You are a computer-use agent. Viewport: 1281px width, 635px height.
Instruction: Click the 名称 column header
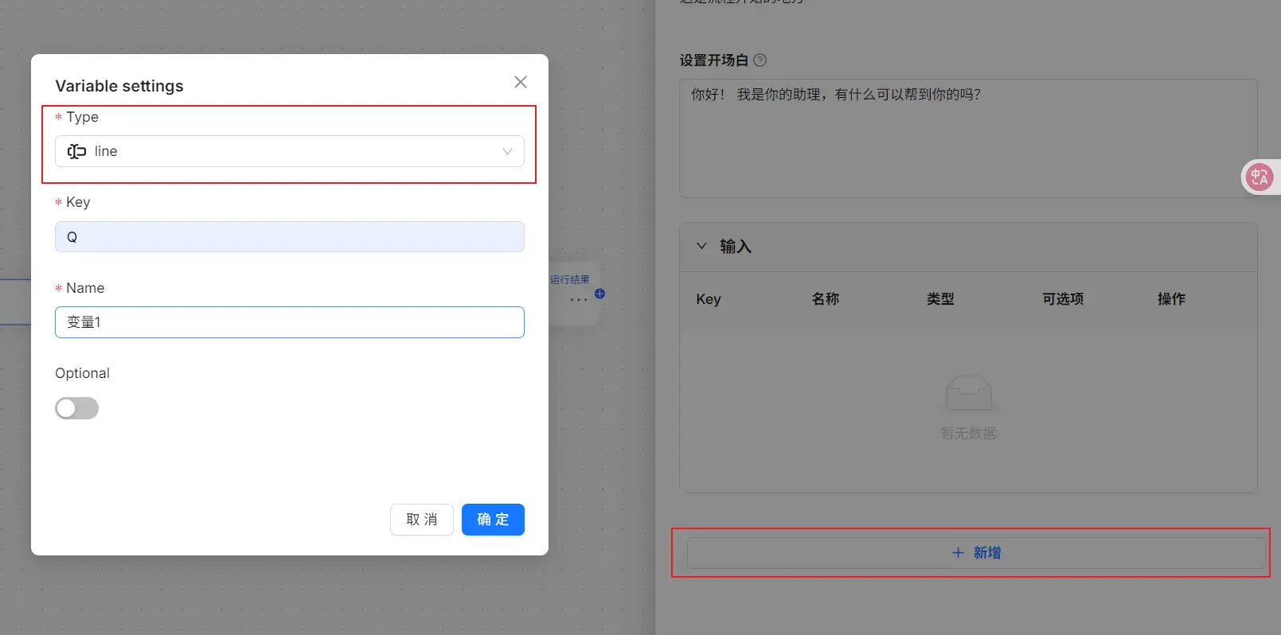pos(826,299)
